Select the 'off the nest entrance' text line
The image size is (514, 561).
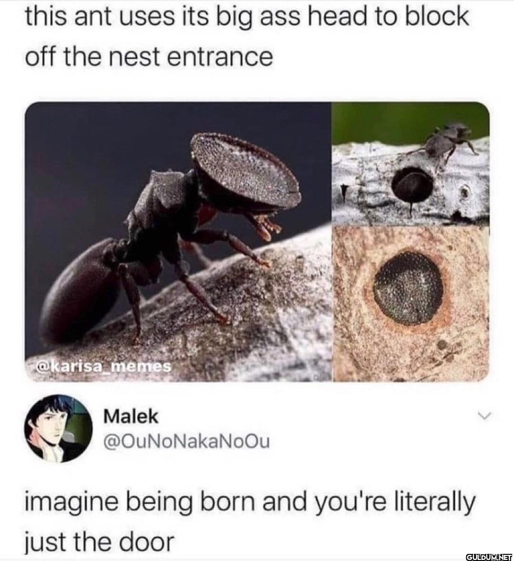[x=149, y=57]
